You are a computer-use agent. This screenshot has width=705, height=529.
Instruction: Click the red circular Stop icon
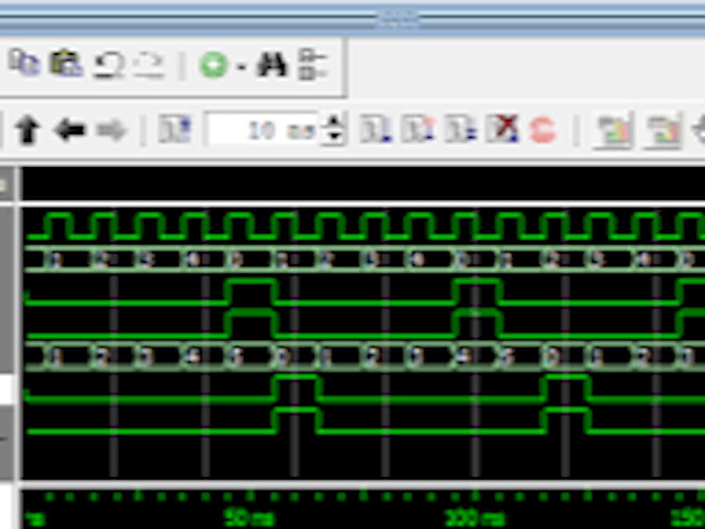(x=543, y=130)
